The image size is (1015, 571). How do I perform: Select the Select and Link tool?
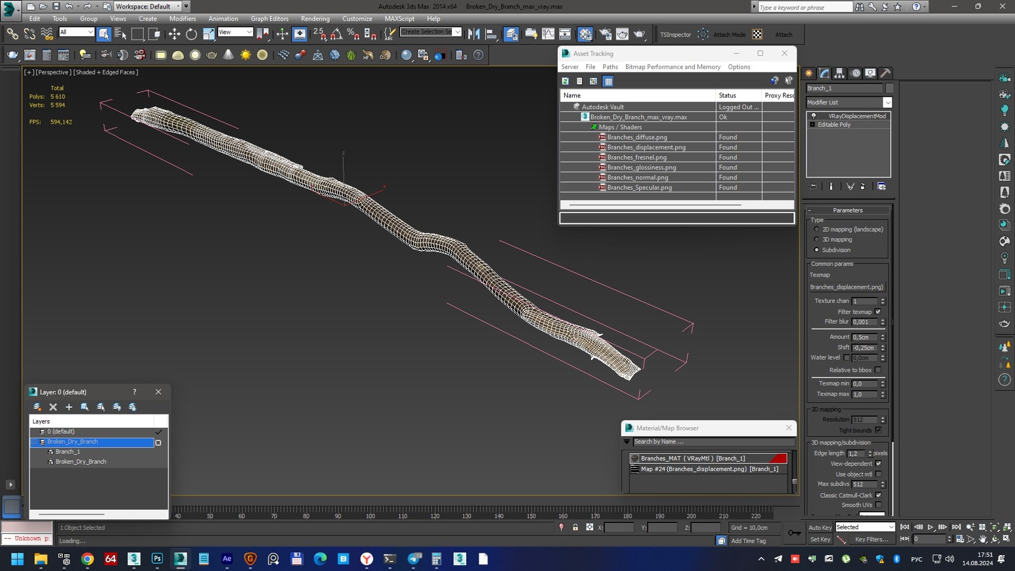pos(12,34)
